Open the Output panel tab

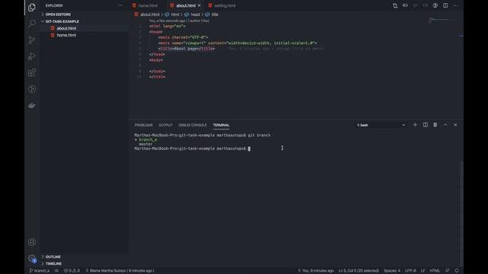[x=165, y=125]
